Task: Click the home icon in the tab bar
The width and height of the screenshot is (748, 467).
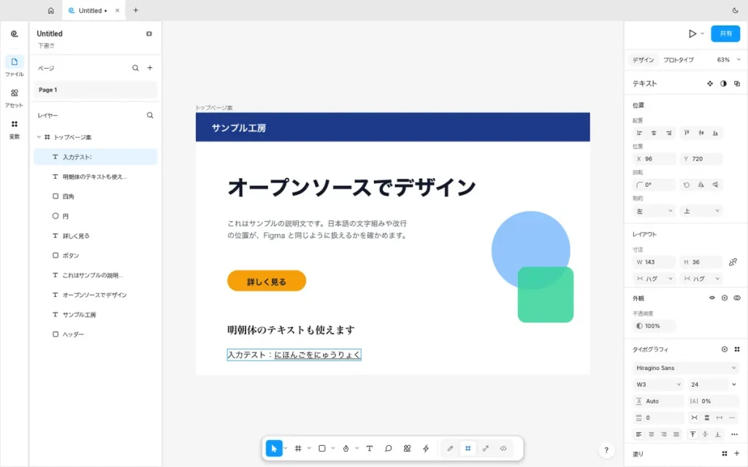Action: [x=51, y=10]
